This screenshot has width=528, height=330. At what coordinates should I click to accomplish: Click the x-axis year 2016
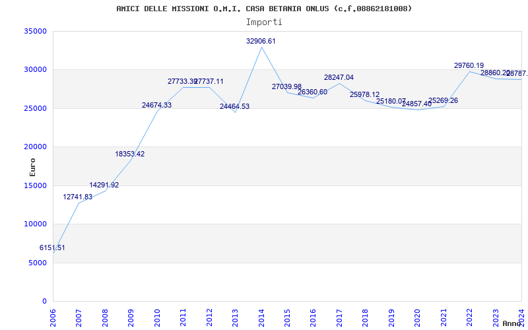point(313,317)
